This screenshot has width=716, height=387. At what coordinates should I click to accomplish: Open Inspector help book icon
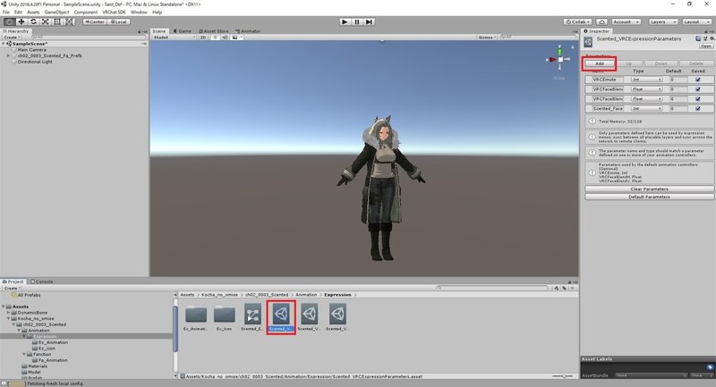pos(698,38)
